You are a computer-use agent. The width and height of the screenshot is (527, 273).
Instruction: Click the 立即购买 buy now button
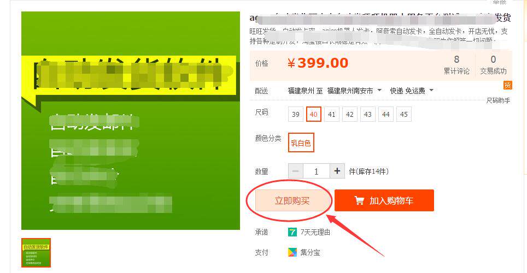(x=292, y=201)
